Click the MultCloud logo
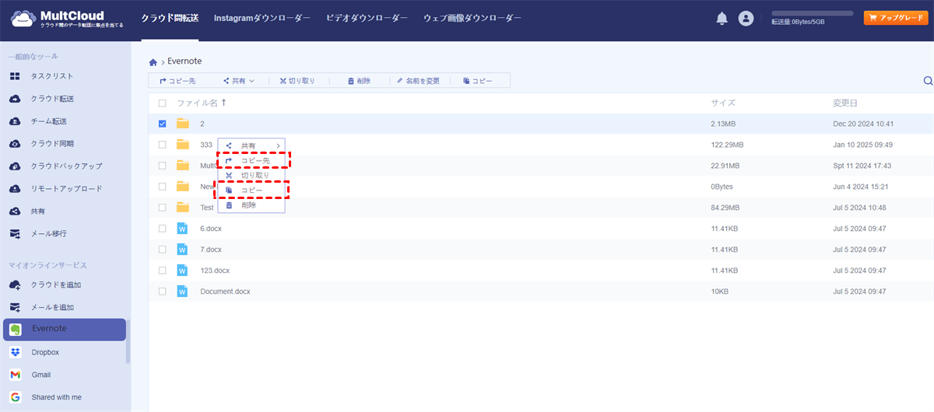The image size is (934, 412). pyautogui.click(x=65, y=19)
